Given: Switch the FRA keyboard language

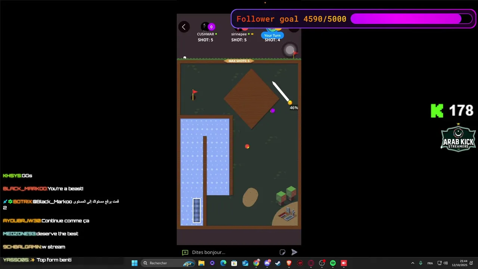Looking at the screenshot, I should pos(430,263).
